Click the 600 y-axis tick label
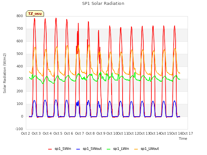 pyautogui.click(x=20, y=41)
